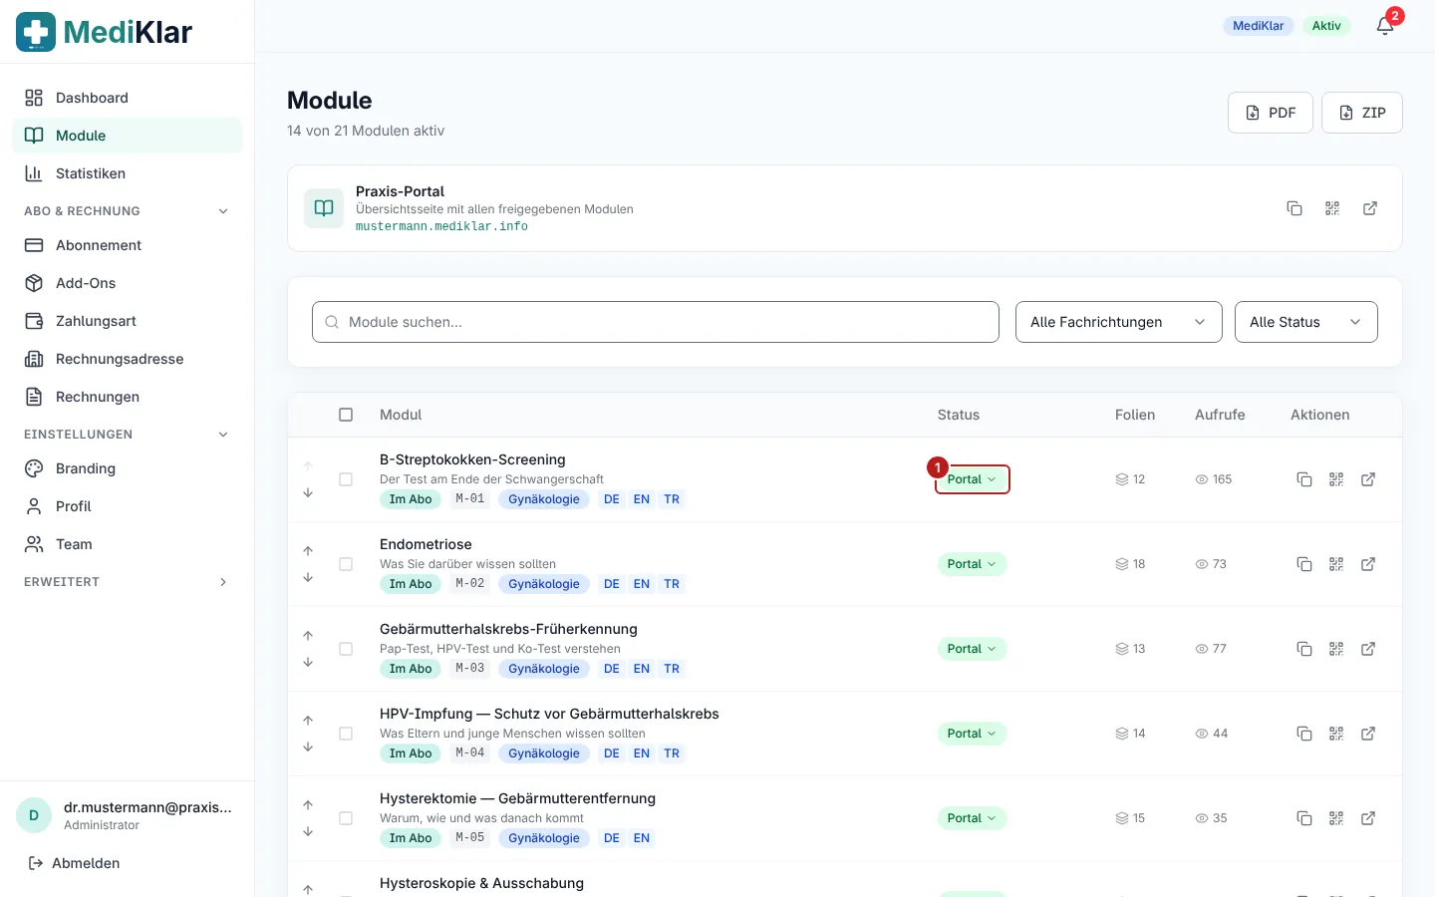Move B-Streptokokken-Screening module down
The image size is (1435, 897).
tap(308, 492)
